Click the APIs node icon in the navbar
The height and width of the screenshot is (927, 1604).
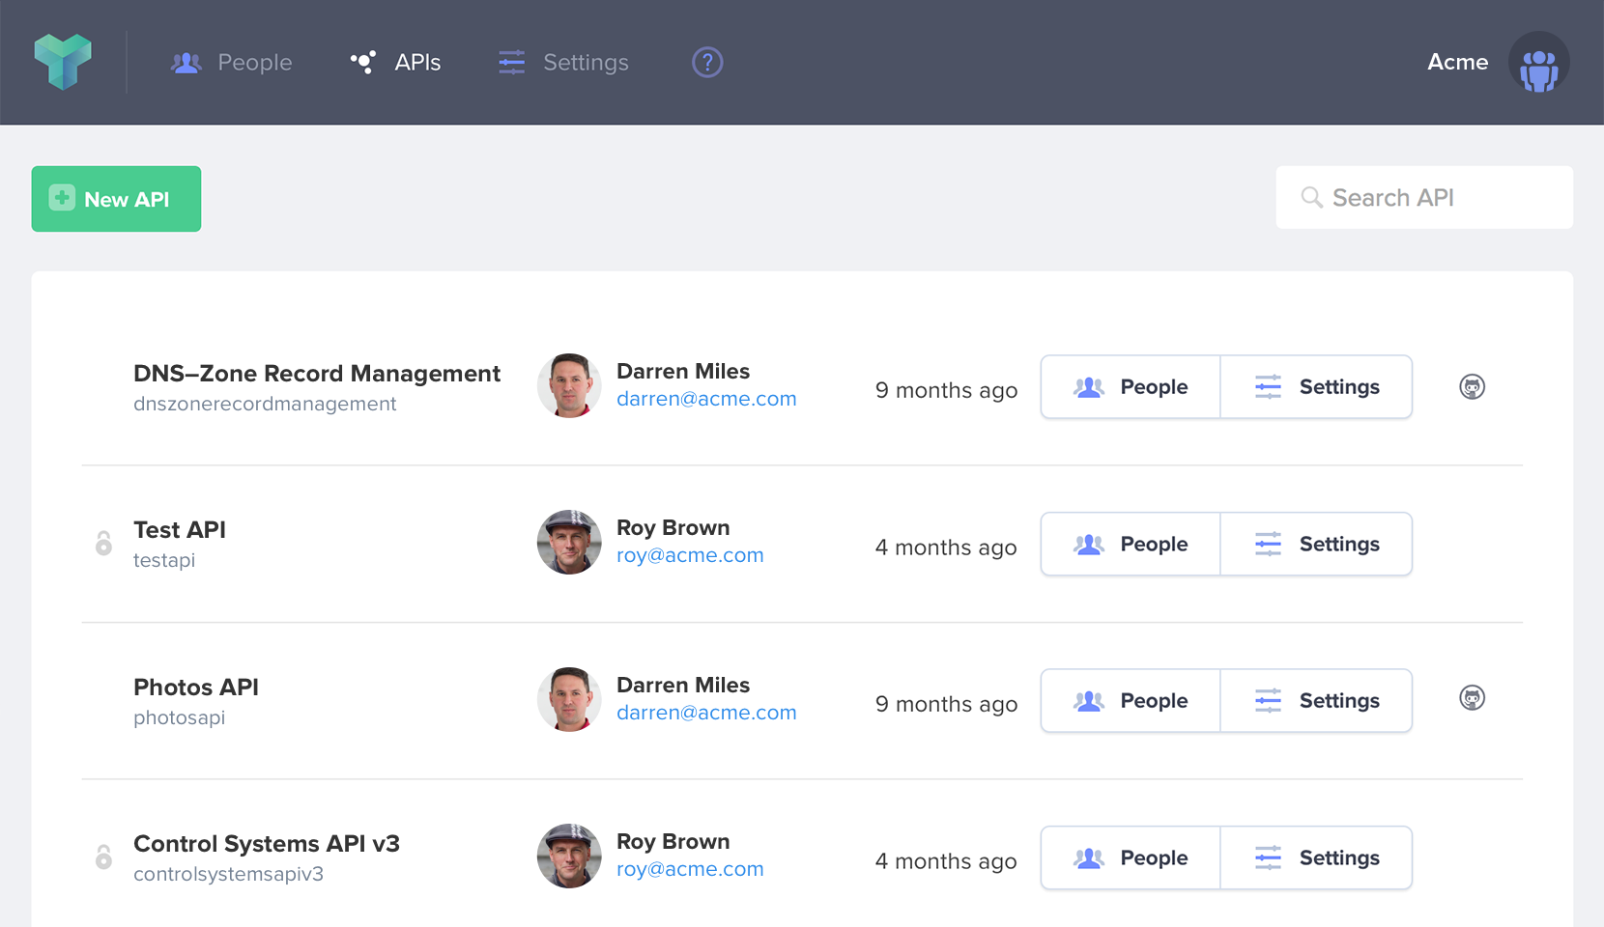(x=362, y=61)
